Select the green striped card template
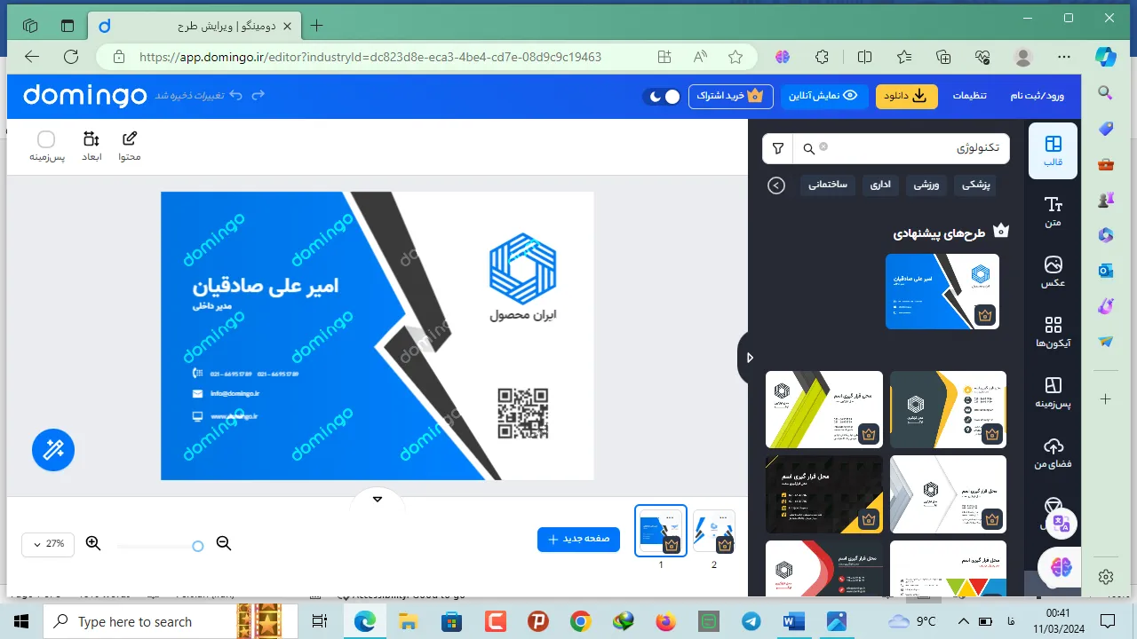The height and width of the screenshot is (639, 1137). tap(824, 409)
